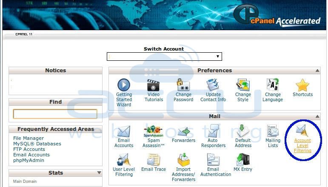Viewport: 328px width, 187px height.
Task: Click the Notices panel header
Action: [55, 71]
